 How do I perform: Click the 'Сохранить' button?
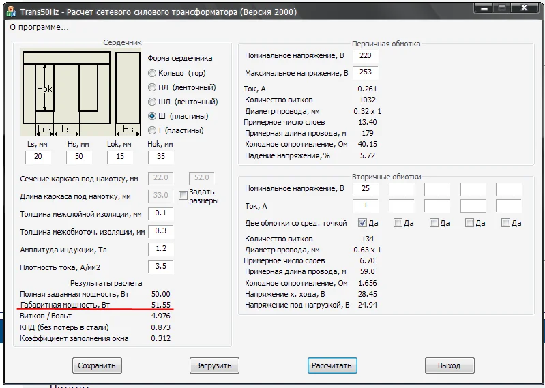click(x=97, y=365)
